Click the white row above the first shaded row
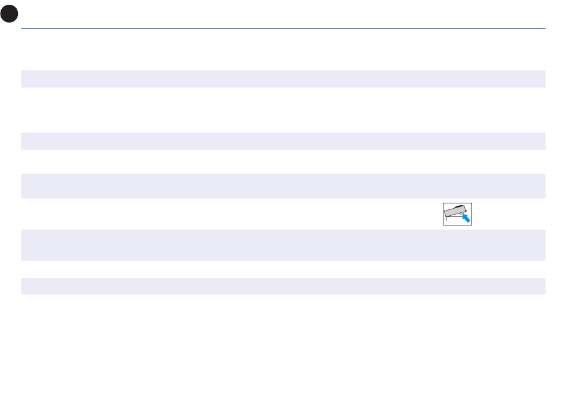 tap(283, 49)
